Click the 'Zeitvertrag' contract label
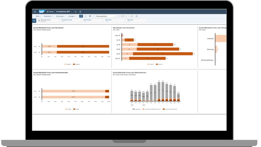The image size is (261, 147). [210, 49]
